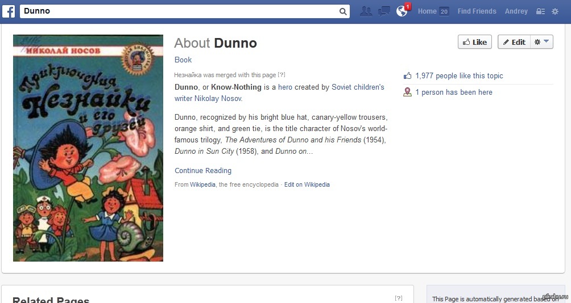571x303 pixels.
Task: Click the Dunno book cover image
Action: (88, 148)
